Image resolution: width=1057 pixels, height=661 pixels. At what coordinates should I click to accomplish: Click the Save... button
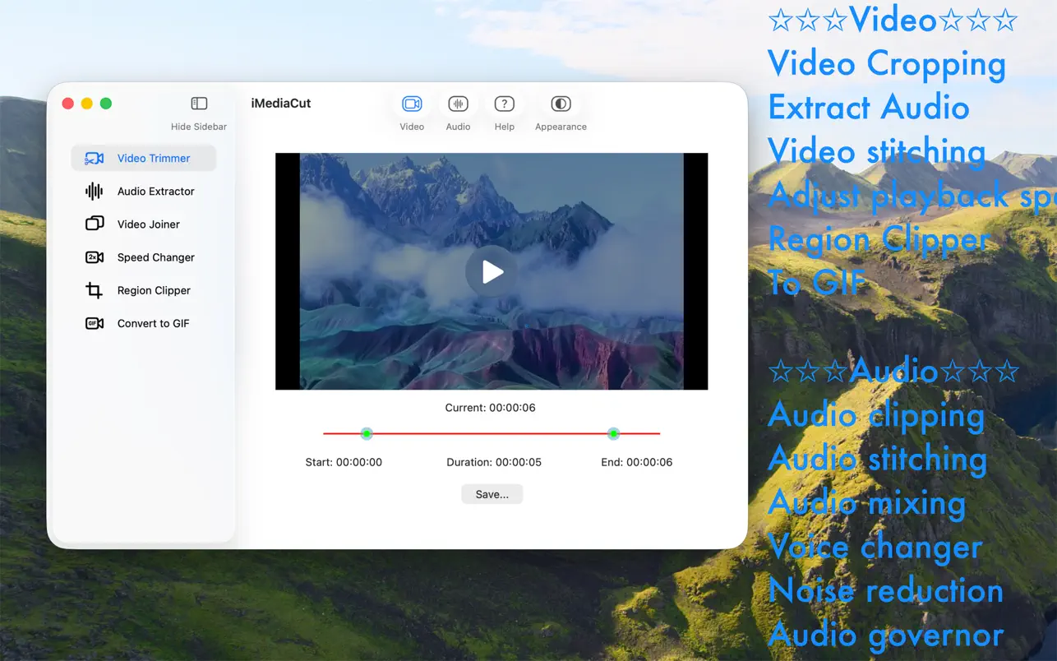[492, 494]
